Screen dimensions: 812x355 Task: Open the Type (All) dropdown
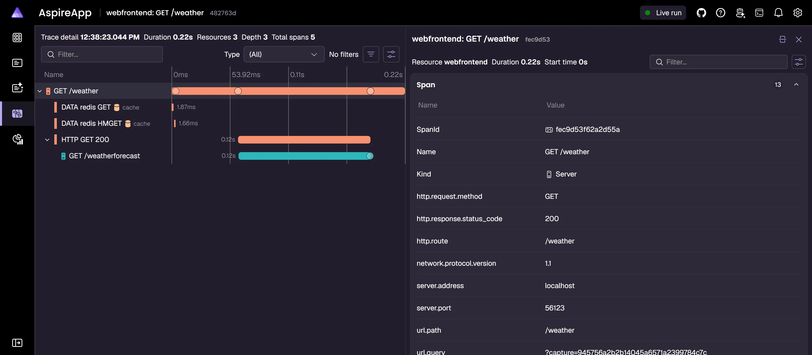pos(284,54)
